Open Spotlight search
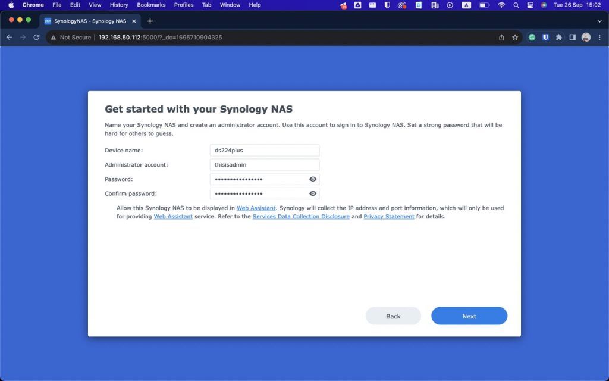 click(x=516, y=5)
